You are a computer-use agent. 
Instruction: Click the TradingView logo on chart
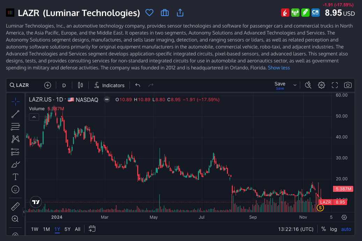pos(36,202)
